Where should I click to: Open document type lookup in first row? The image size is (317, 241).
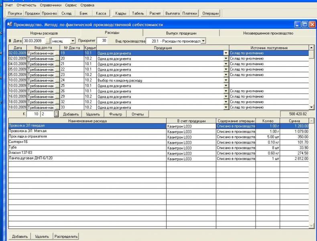(x=57, y=53)
